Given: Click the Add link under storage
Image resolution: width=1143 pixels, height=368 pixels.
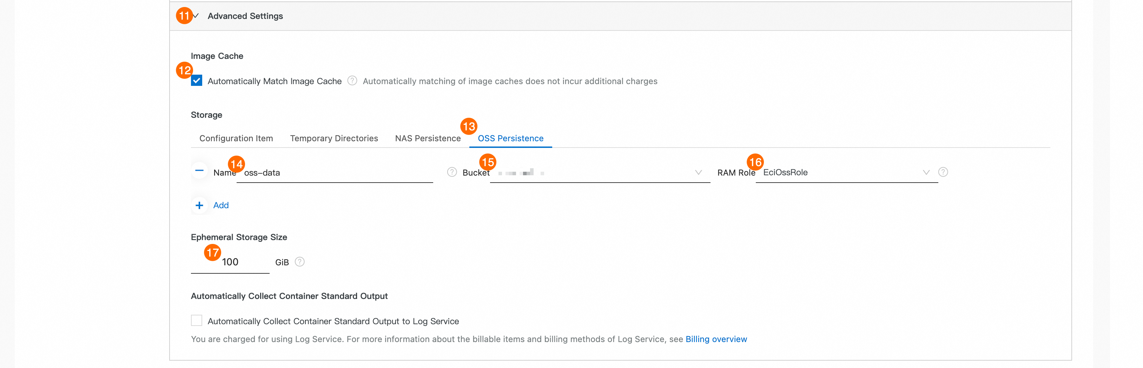Looking at the screenshot, I should pos(221,205).
